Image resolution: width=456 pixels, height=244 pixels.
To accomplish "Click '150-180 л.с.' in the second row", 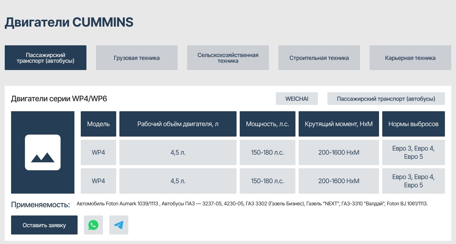I will 268,181.
